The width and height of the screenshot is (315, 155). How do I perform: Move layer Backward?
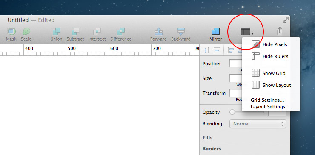pos(181,32)
